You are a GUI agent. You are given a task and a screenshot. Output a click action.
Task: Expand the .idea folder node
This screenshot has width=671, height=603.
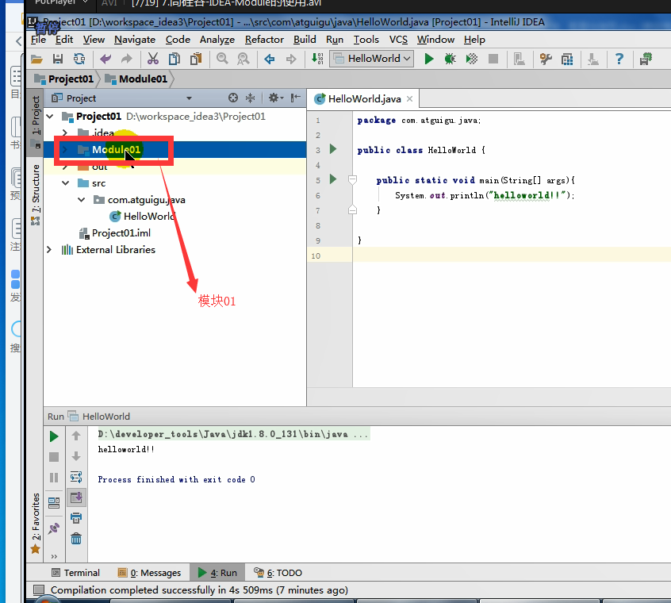point(65,133)
